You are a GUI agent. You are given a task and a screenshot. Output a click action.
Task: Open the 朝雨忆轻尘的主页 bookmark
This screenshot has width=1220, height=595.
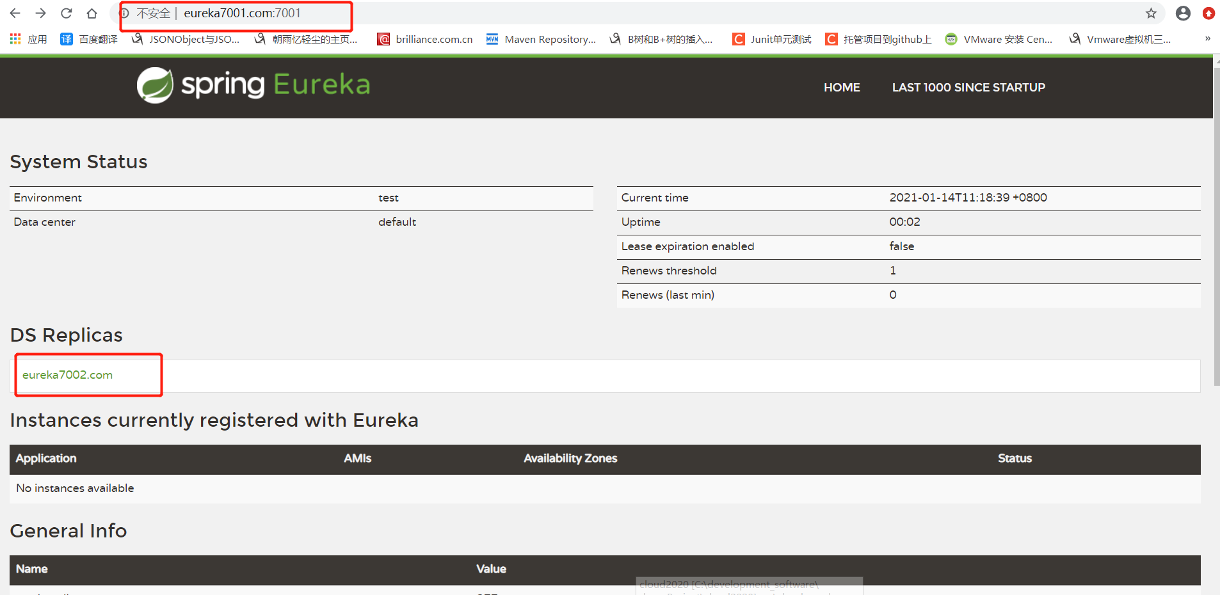tap(306, 39)
